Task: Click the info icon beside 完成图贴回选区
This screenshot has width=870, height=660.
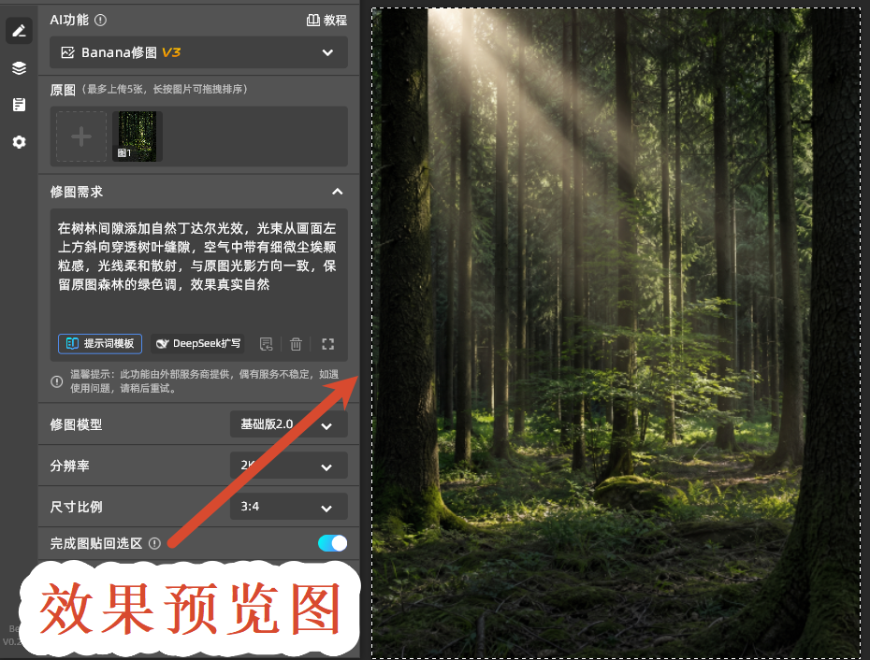Action: pyautogui.click(x=154, y=543)
